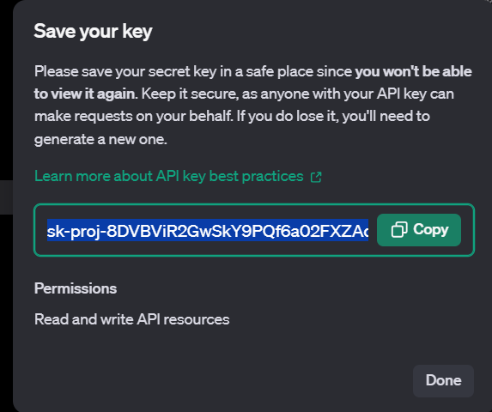
Task: Click the "Save your key" dialog heading
Action: coord(93,32)
